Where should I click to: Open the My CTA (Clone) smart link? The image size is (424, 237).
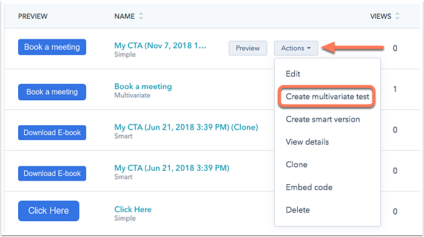pos(186,127)
